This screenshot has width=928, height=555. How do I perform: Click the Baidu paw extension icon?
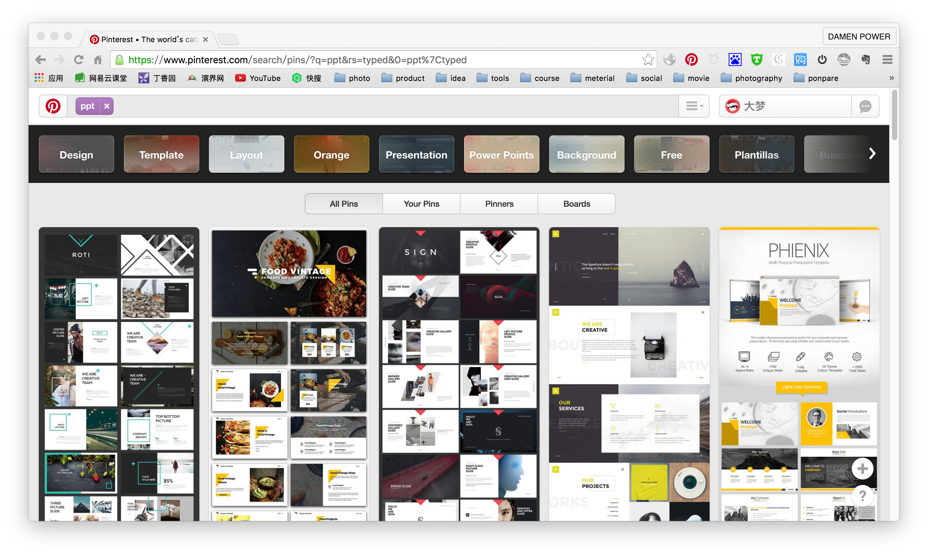pos(735,60)
